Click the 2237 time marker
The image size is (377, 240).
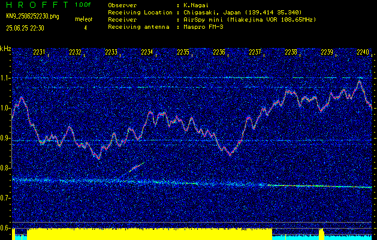pos(255,52)
